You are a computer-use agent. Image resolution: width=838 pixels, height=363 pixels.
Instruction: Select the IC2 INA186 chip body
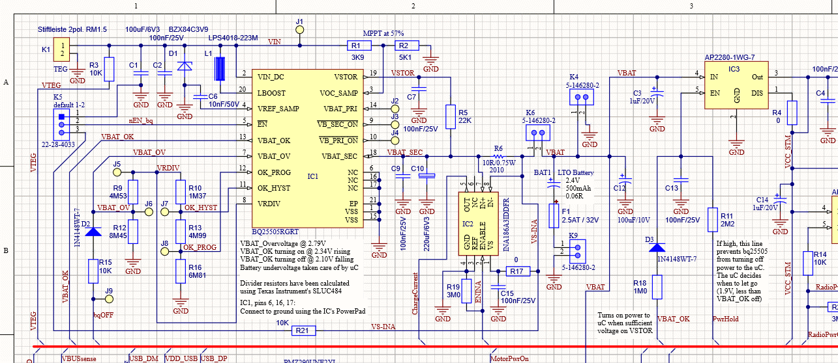(477, 224)
